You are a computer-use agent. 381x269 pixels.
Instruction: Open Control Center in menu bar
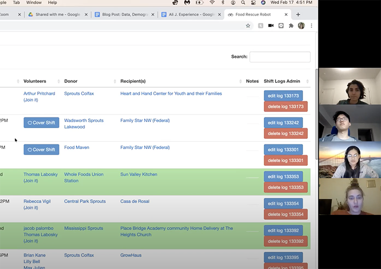(x=253, y=3)
